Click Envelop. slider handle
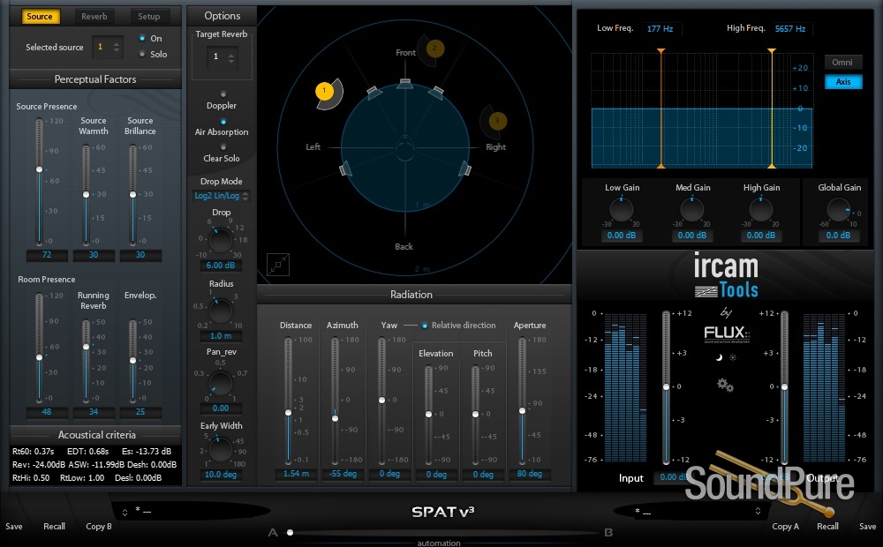 (133, 360)
